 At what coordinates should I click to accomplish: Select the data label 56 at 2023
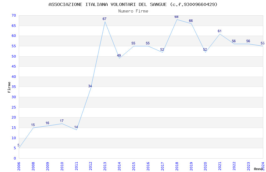tap(248, 41)
